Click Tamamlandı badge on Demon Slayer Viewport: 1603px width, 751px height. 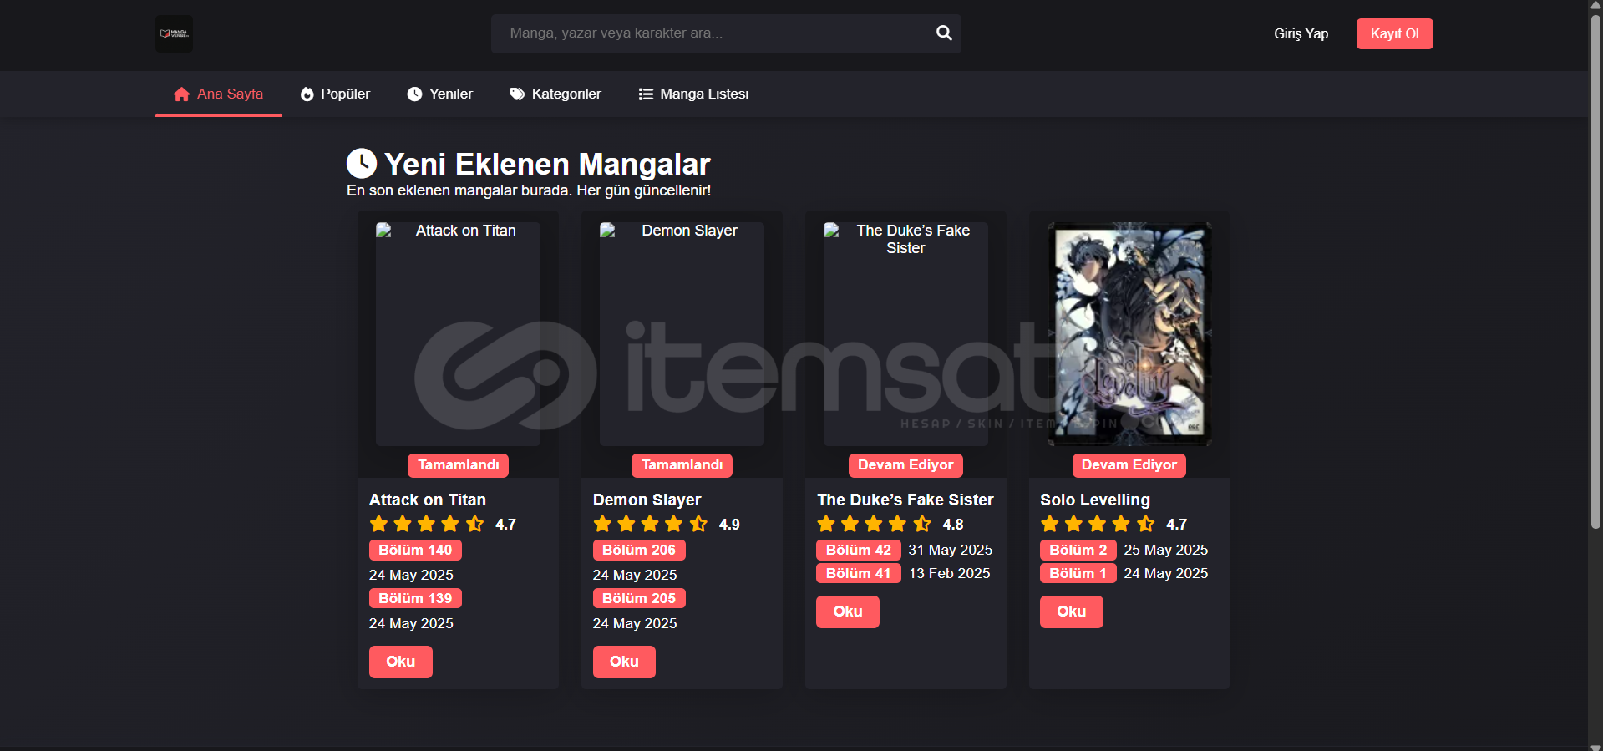(682, 465)
